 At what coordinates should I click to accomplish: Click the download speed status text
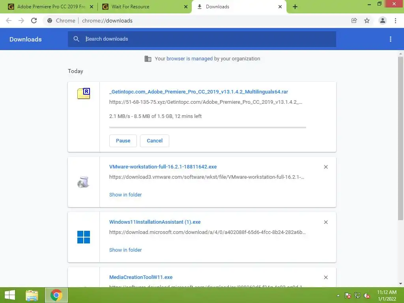pyautogui.click(x=155, y=116)
